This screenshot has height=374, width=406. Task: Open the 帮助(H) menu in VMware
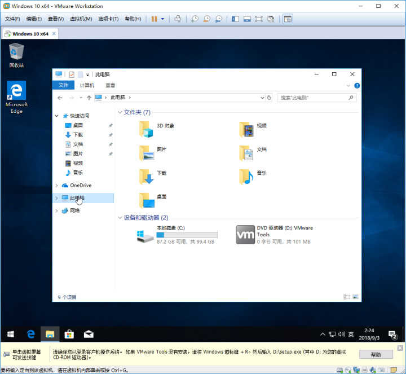point(133,19)
